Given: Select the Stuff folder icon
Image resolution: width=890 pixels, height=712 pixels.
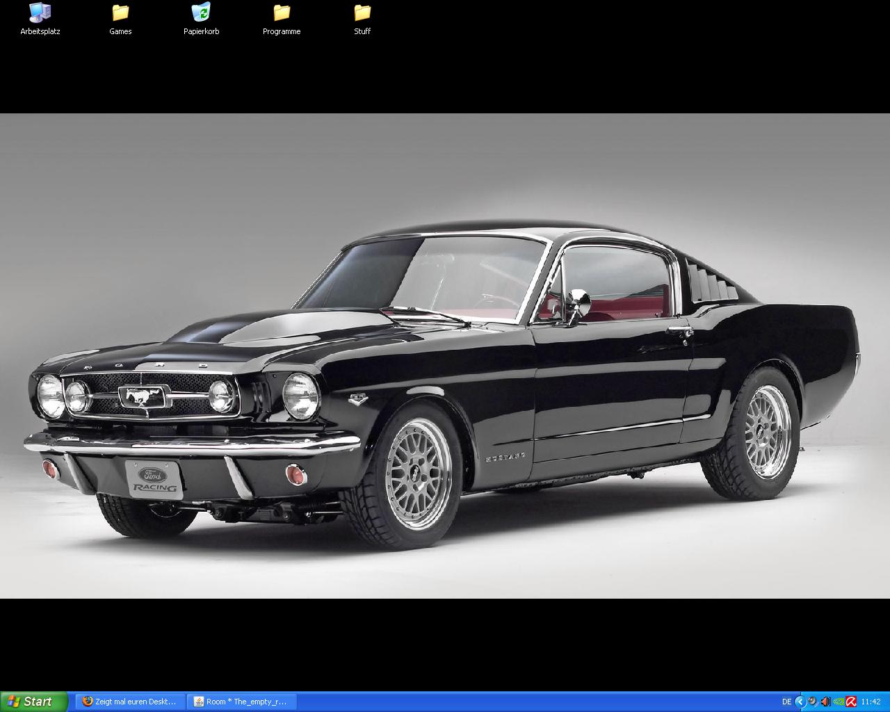Looking at the screenshot, I should tap(362, 19).
